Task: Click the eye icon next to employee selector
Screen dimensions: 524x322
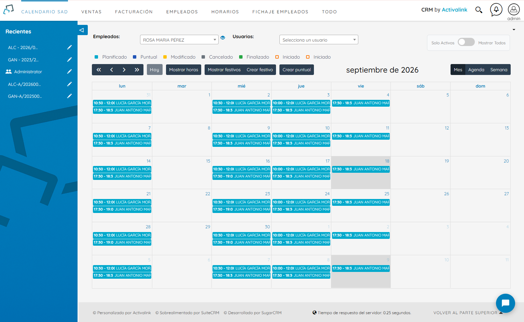Action: (x=223, y=37)
